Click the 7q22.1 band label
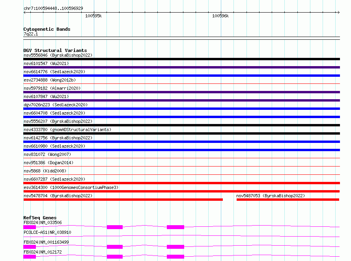Image resolution: width=351 pixels, height=261 pixels. [x=31, y=34]
